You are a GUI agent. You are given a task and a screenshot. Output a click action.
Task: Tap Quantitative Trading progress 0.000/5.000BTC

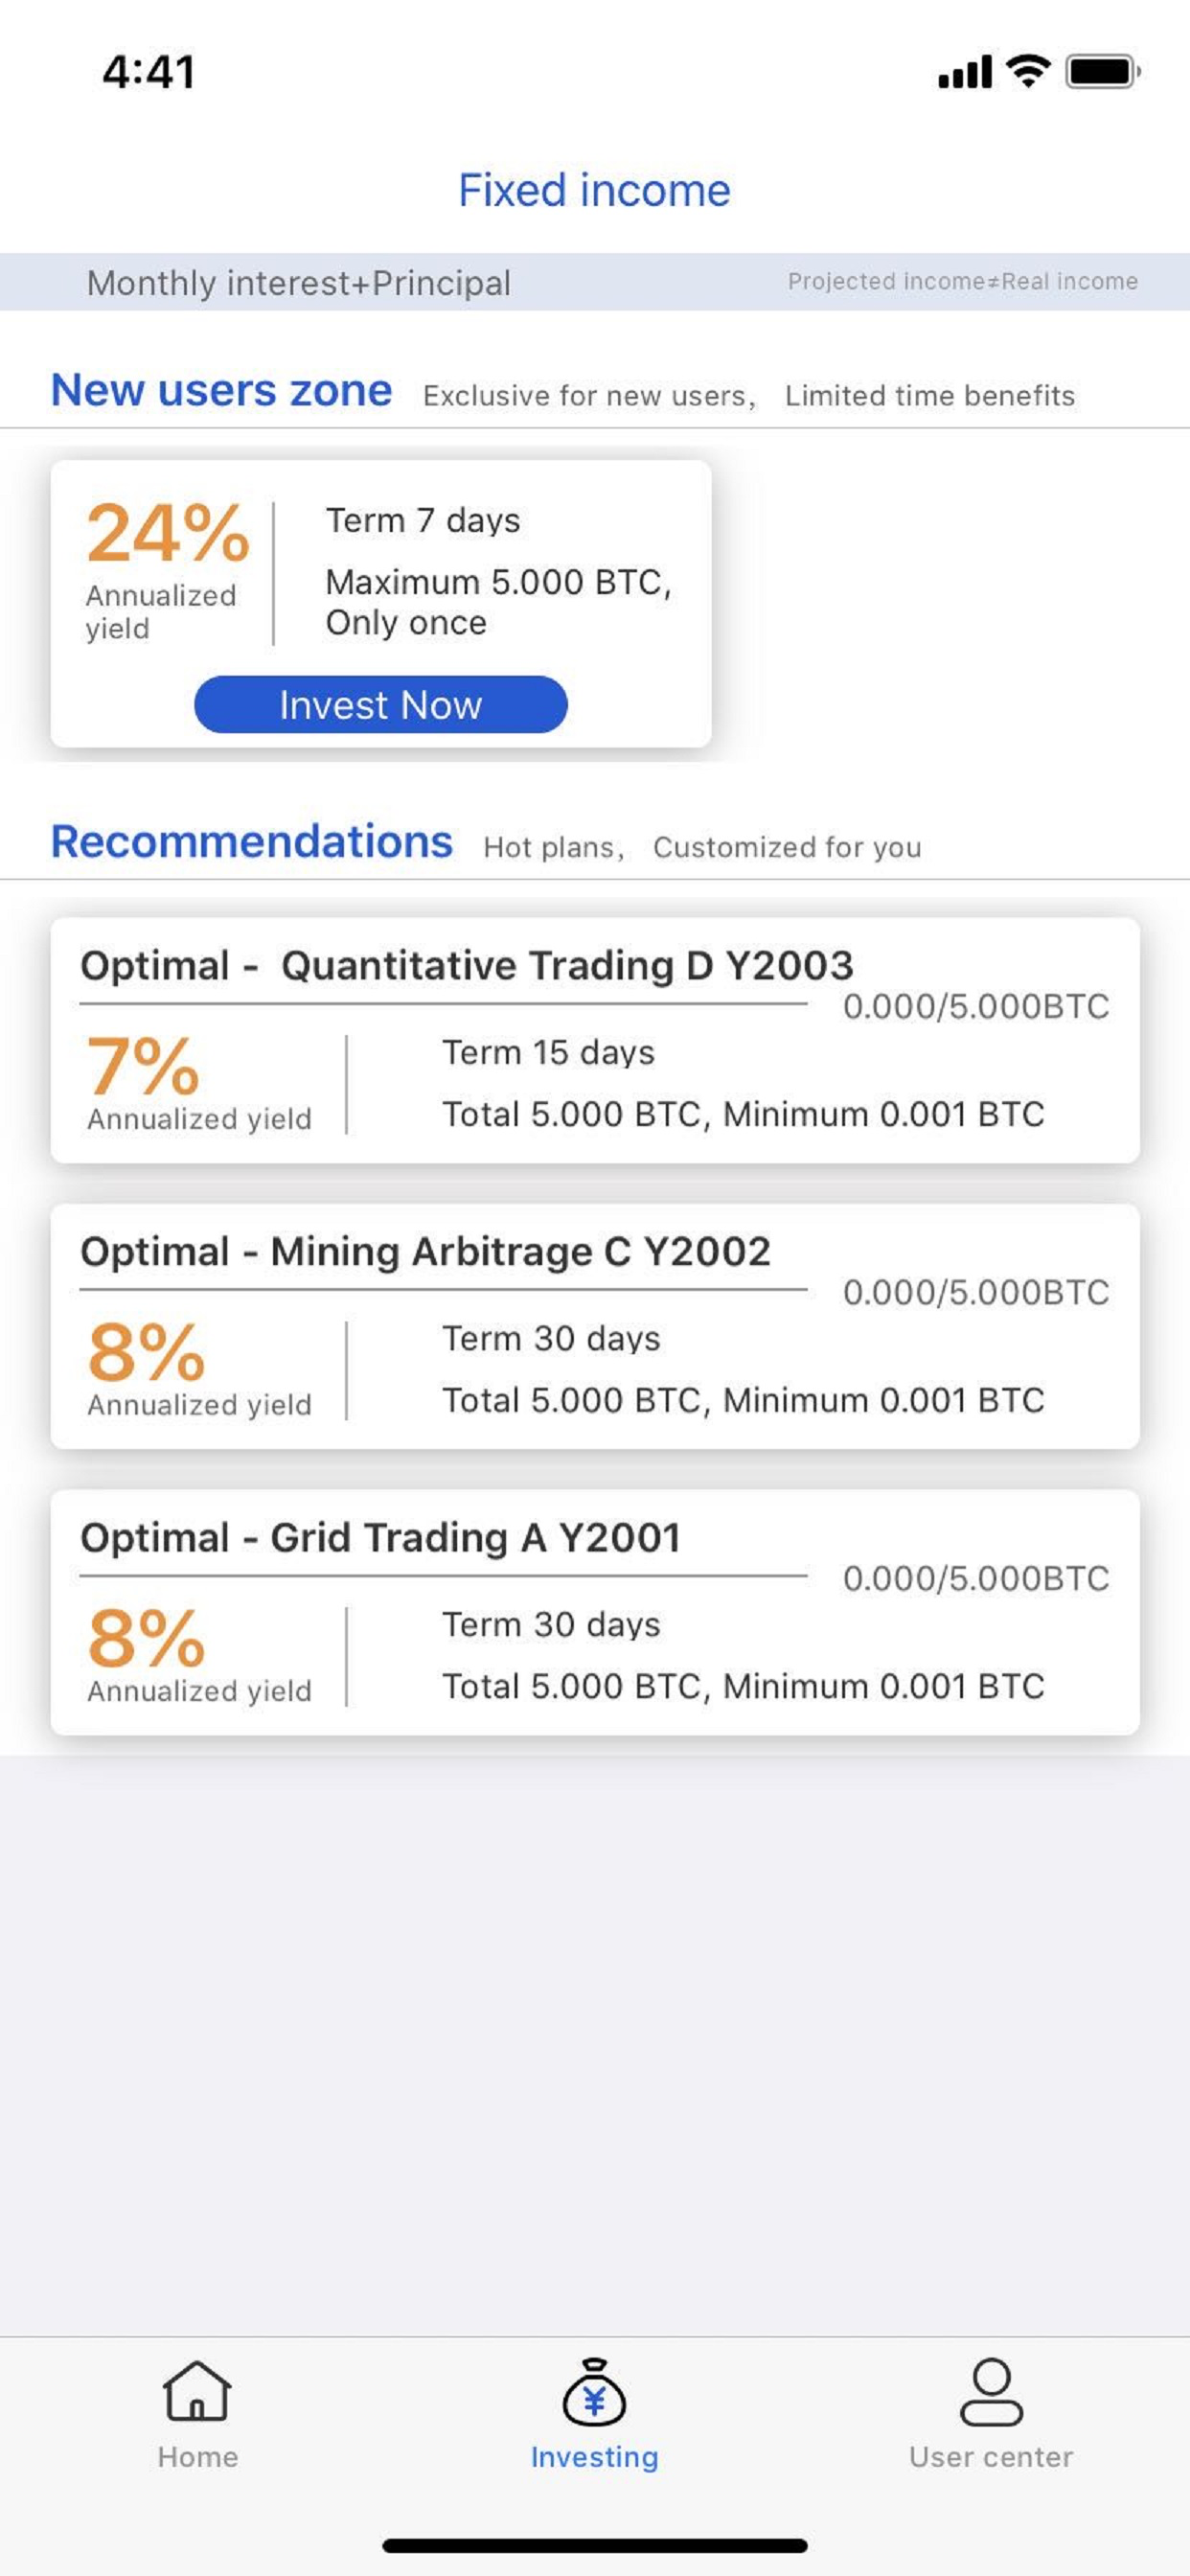976,1006
